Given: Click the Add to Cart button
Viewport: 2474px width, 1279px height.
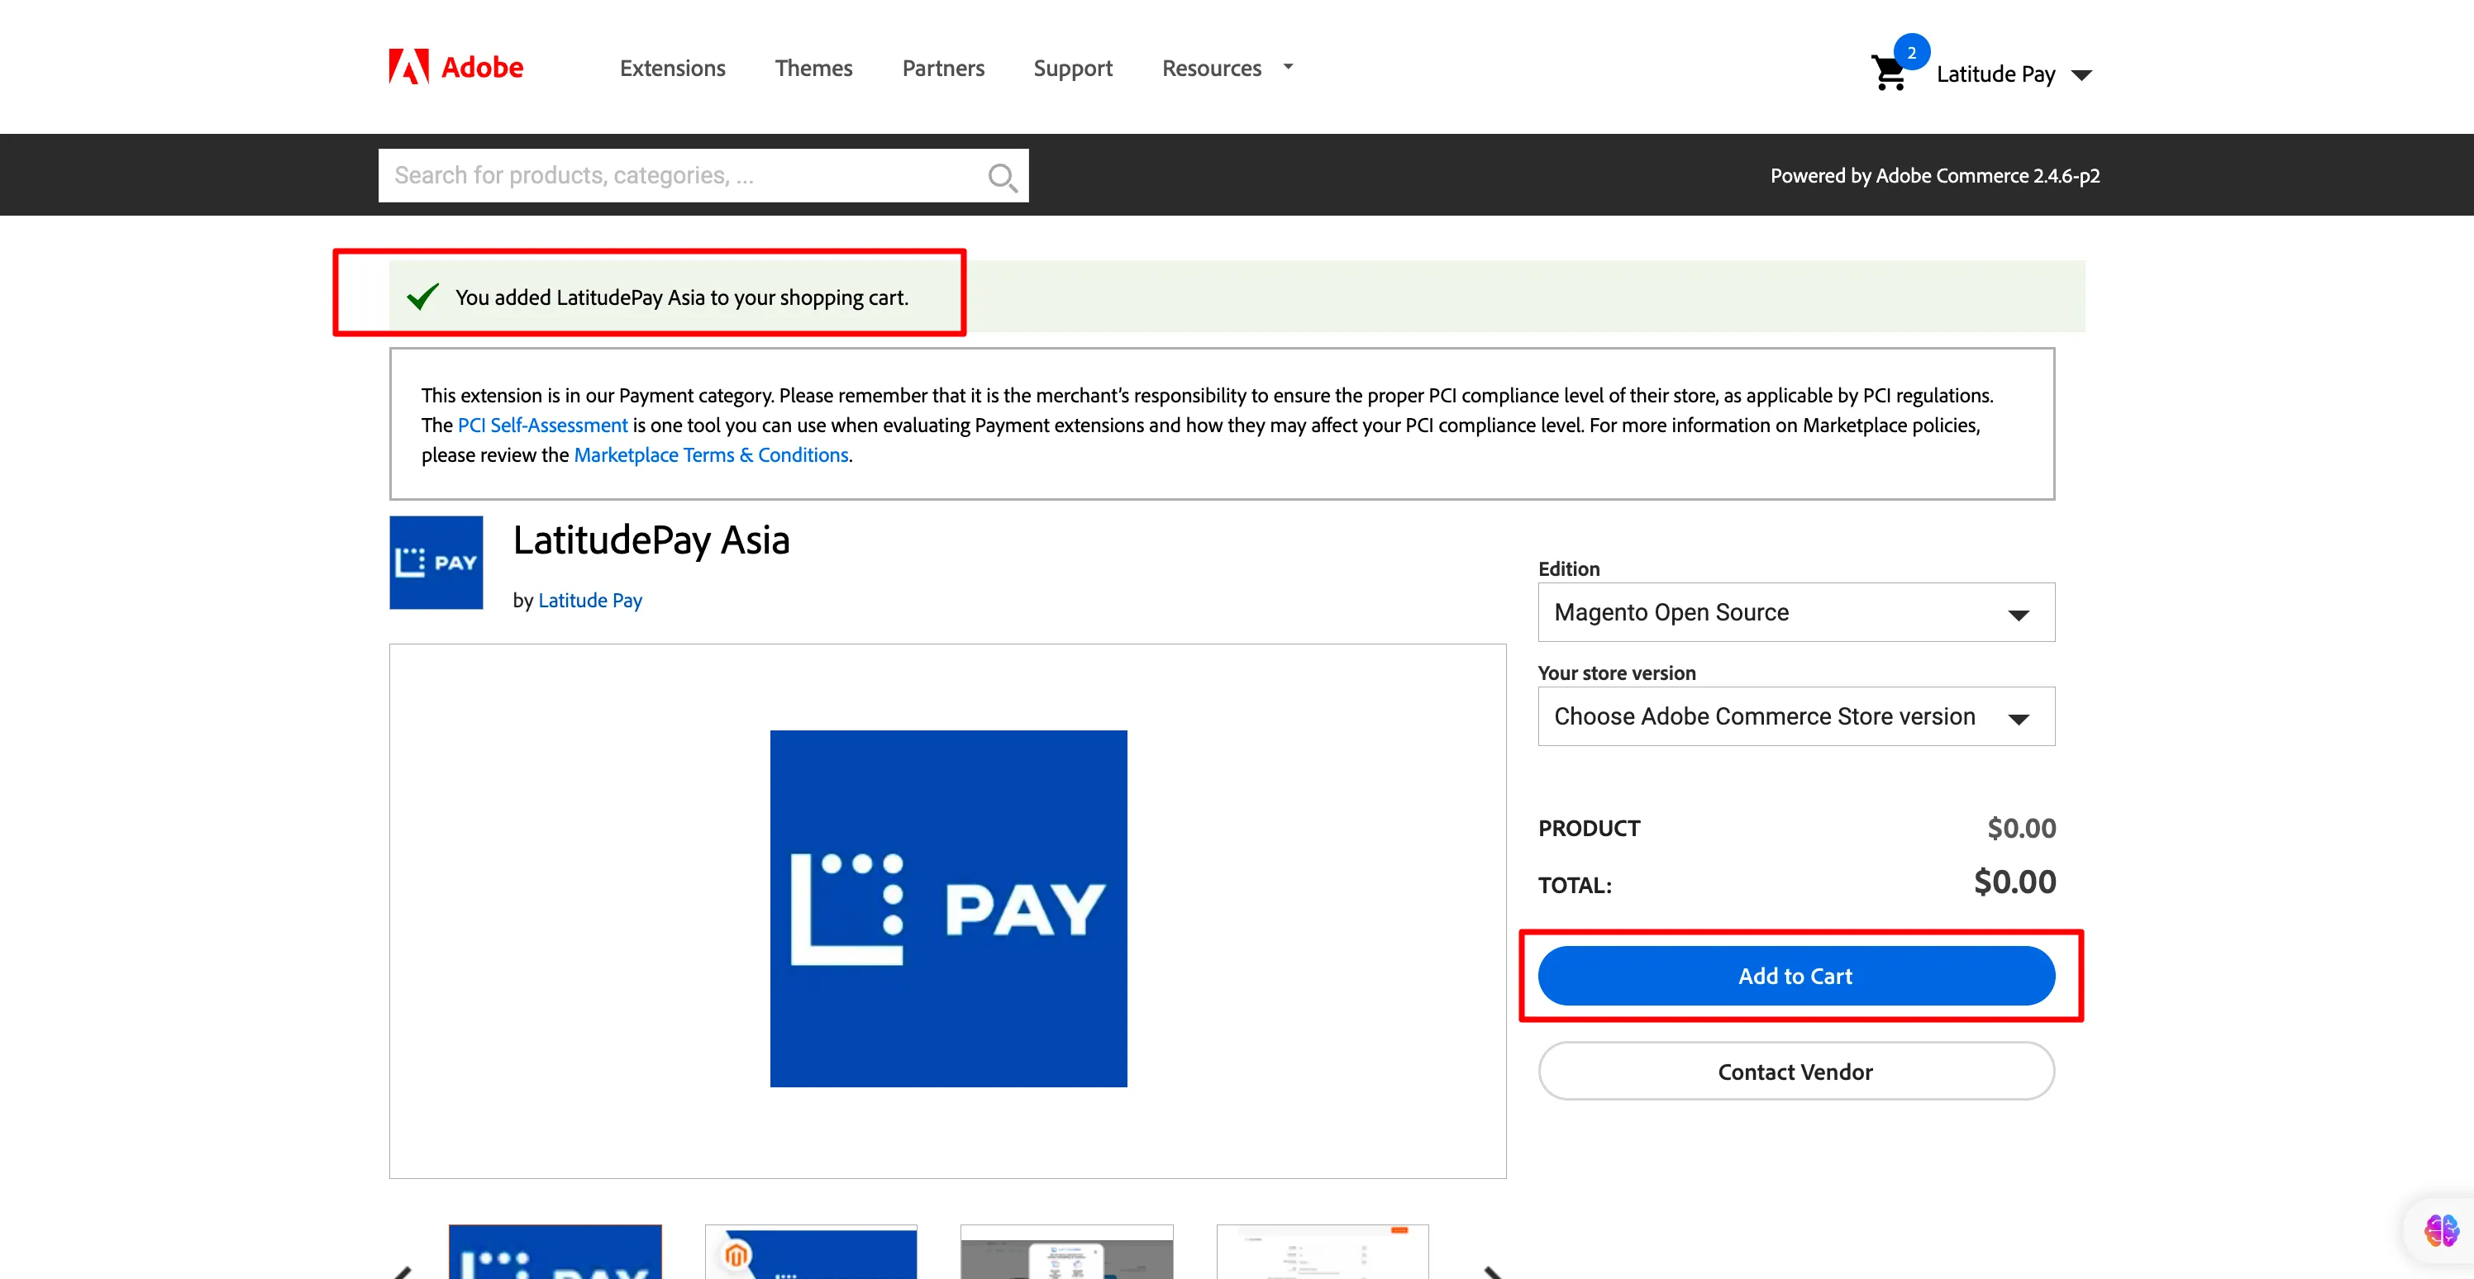Looking at the screenshot, I should click(x=1796, y=976).
